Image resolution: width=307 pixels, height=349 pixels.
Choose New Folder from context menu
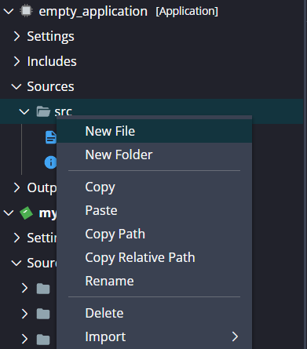pos(154,155)
